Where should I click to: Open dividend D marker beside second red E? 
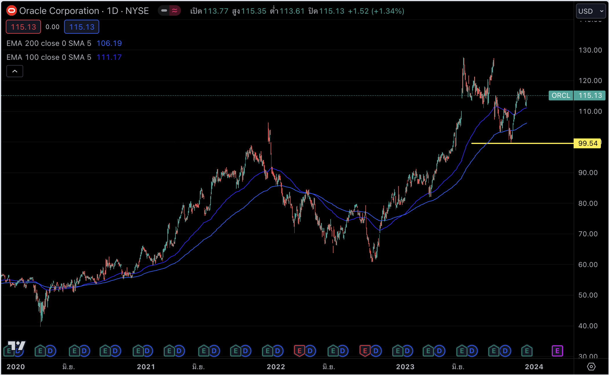[x=376, y=351]
